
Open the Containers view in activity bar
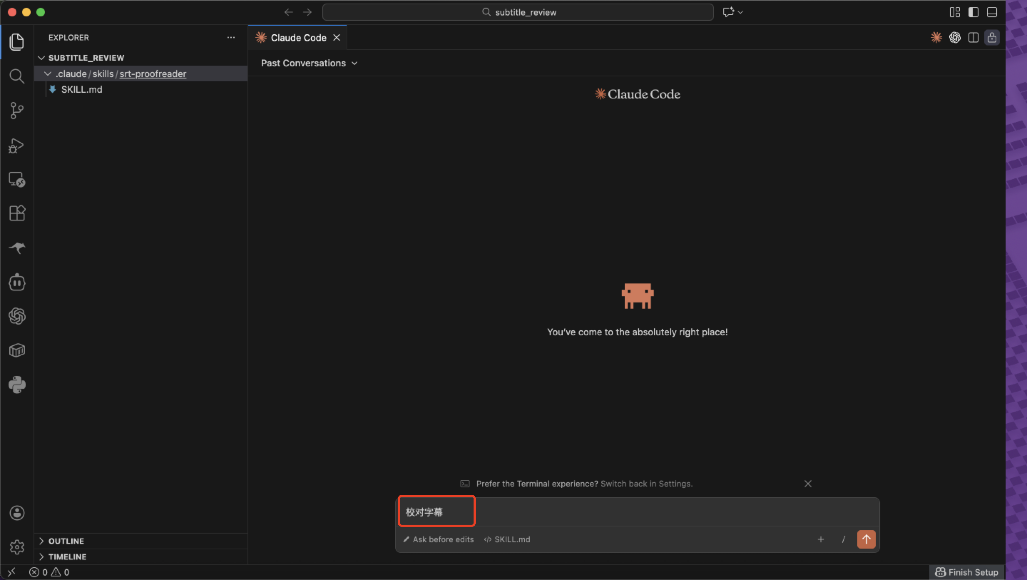pos(17,351)
